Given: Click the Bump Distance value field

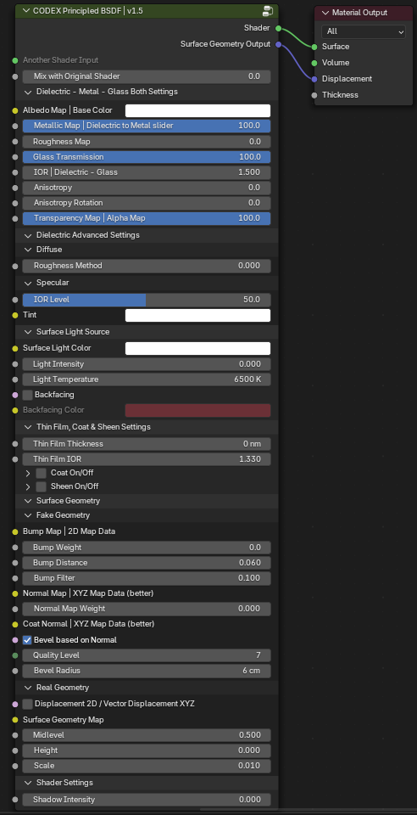Looking at the screenshot, I should coord(147,564).
